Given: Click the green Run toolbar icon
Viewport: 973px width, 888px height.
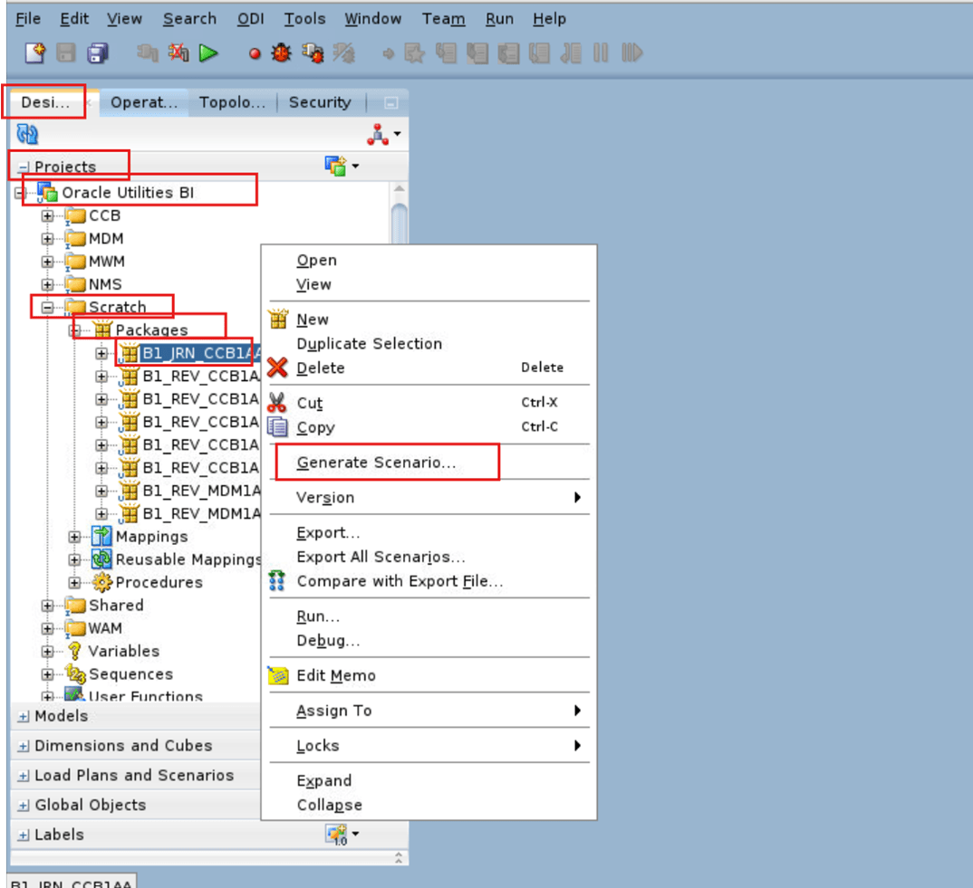Looking at the screenshot, I should tap(207, 53).
